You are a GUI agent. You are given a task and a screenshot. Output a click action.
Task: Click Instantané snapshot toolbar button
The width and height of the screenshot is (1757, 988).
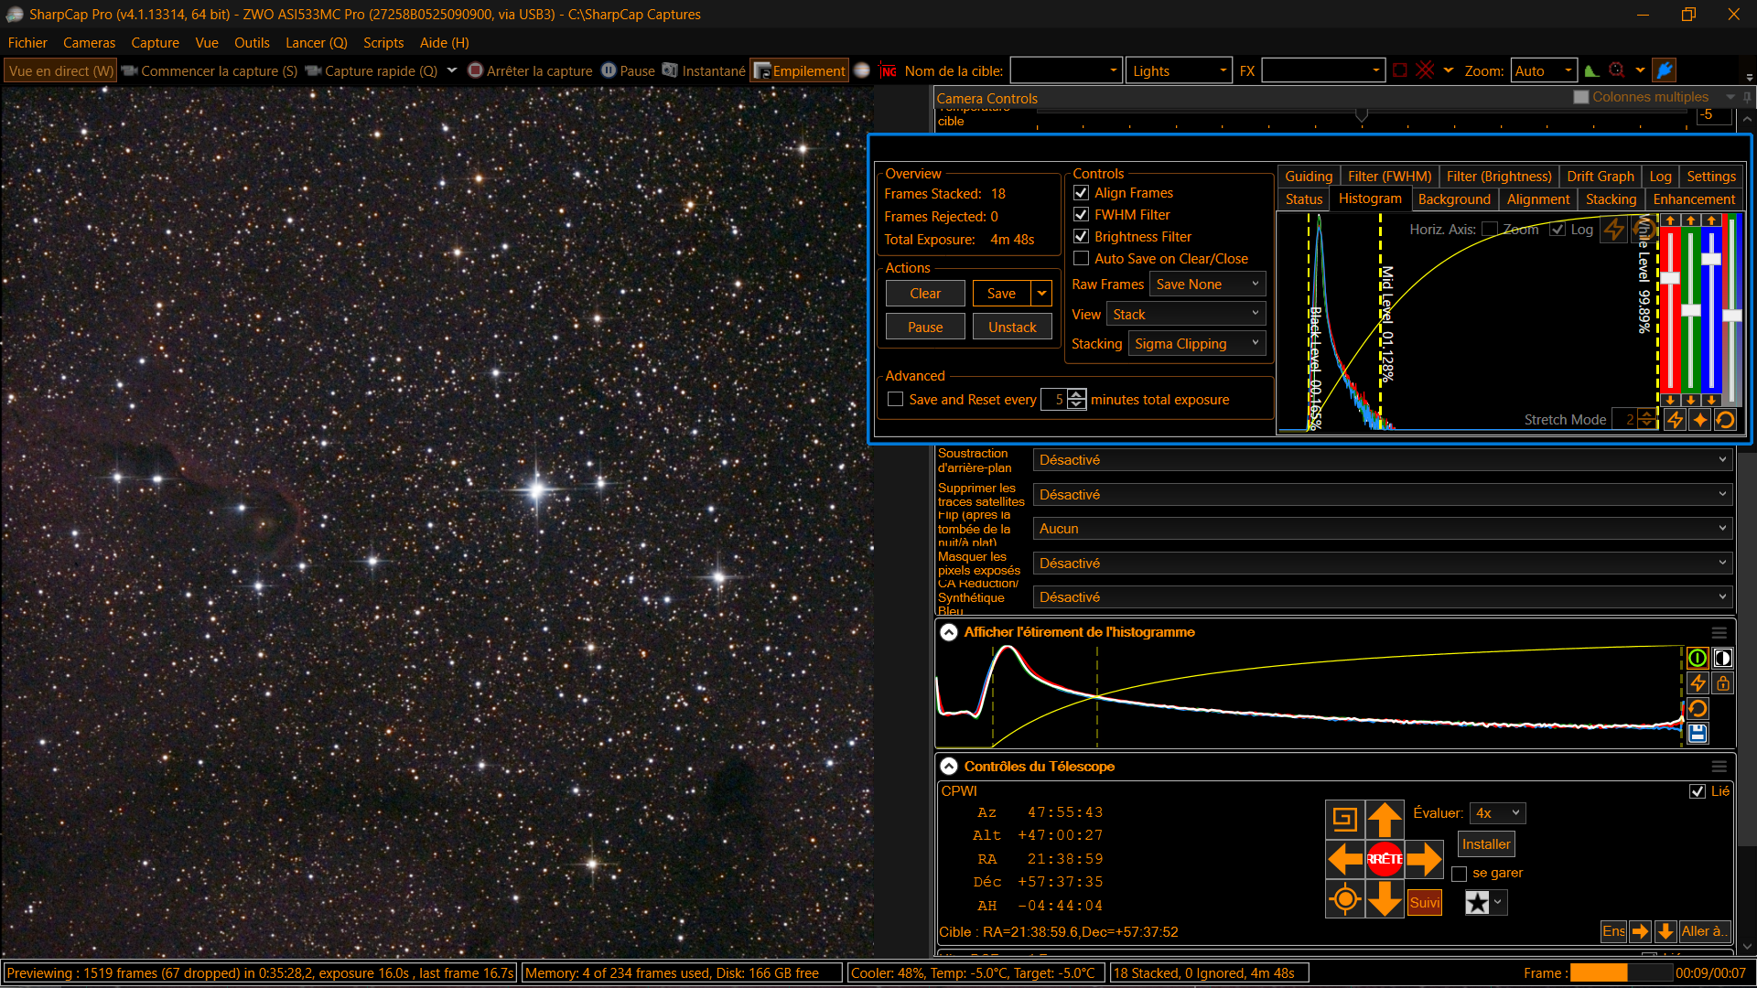pyautogui.click(x=704, y=71)
